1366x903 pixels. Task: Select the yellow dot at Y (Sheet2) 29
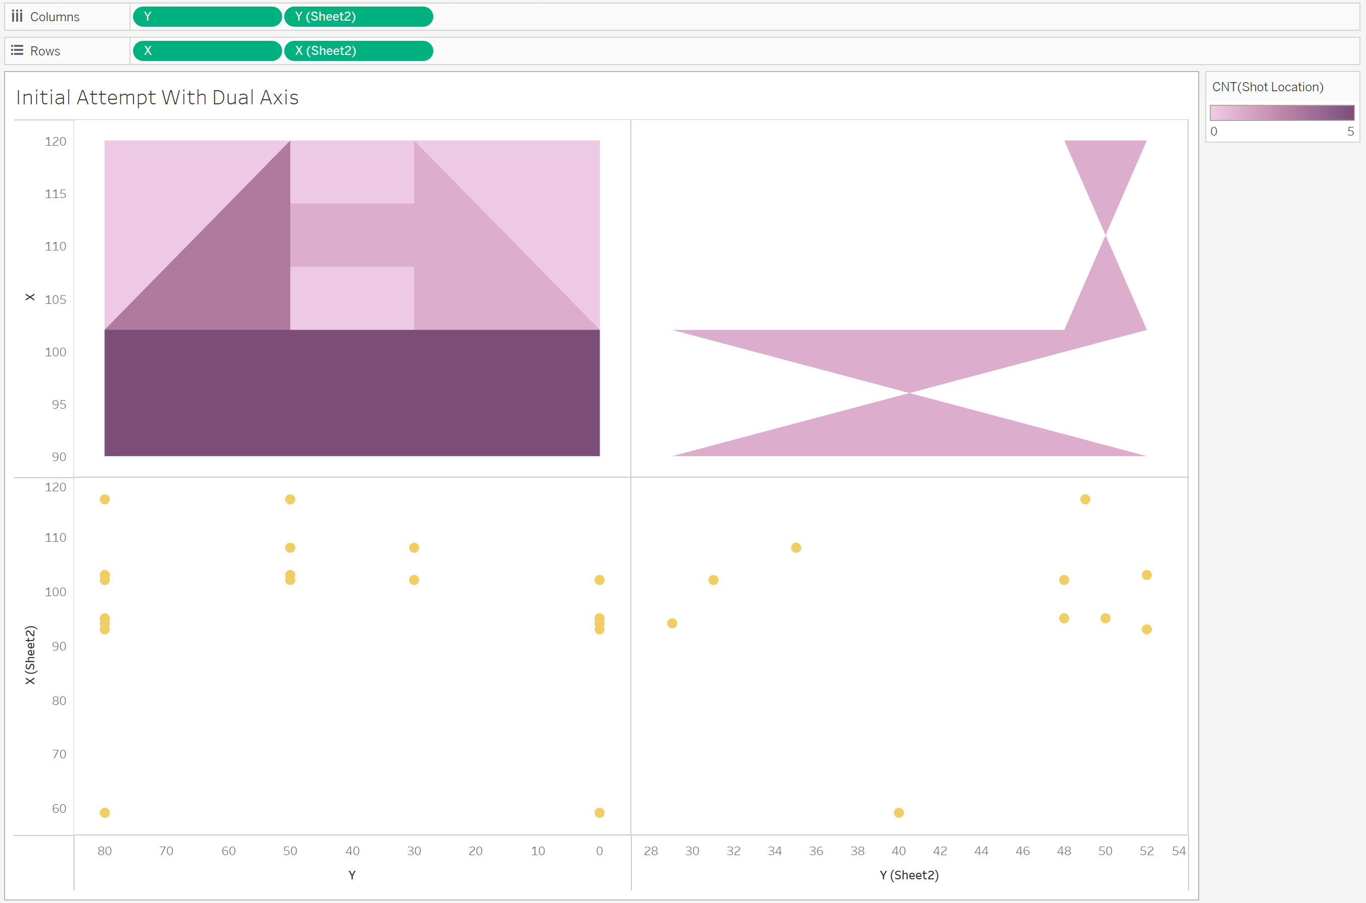coord(672,623)
